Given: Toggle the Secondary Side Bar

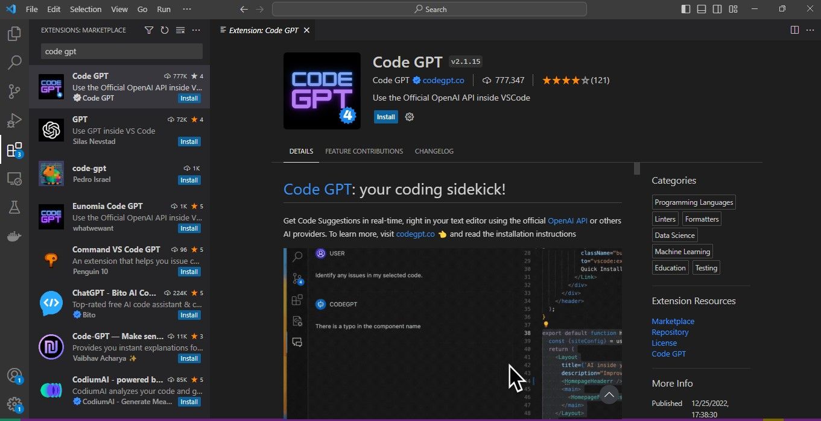Looking at the screenshot, I should [x=717, y=9].
